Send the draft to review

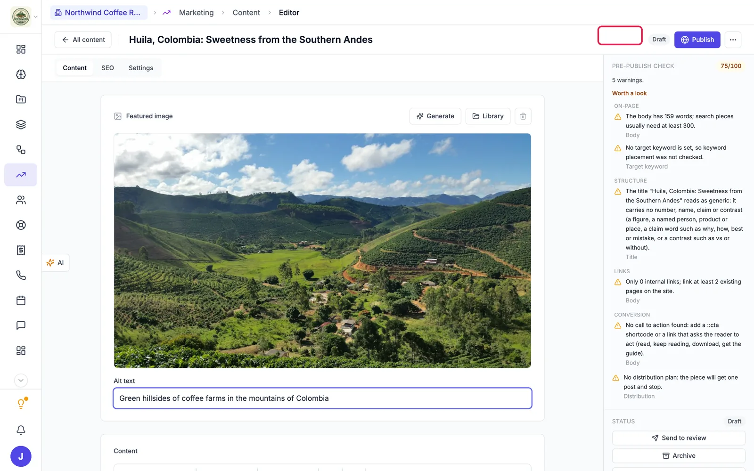[x=679, y=438]
